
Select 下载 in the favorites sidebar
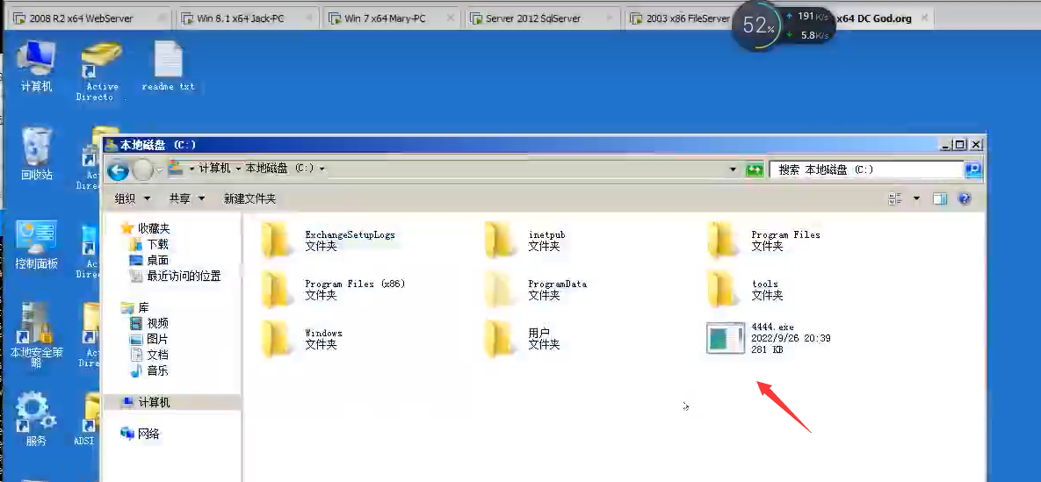pos(157,245)
